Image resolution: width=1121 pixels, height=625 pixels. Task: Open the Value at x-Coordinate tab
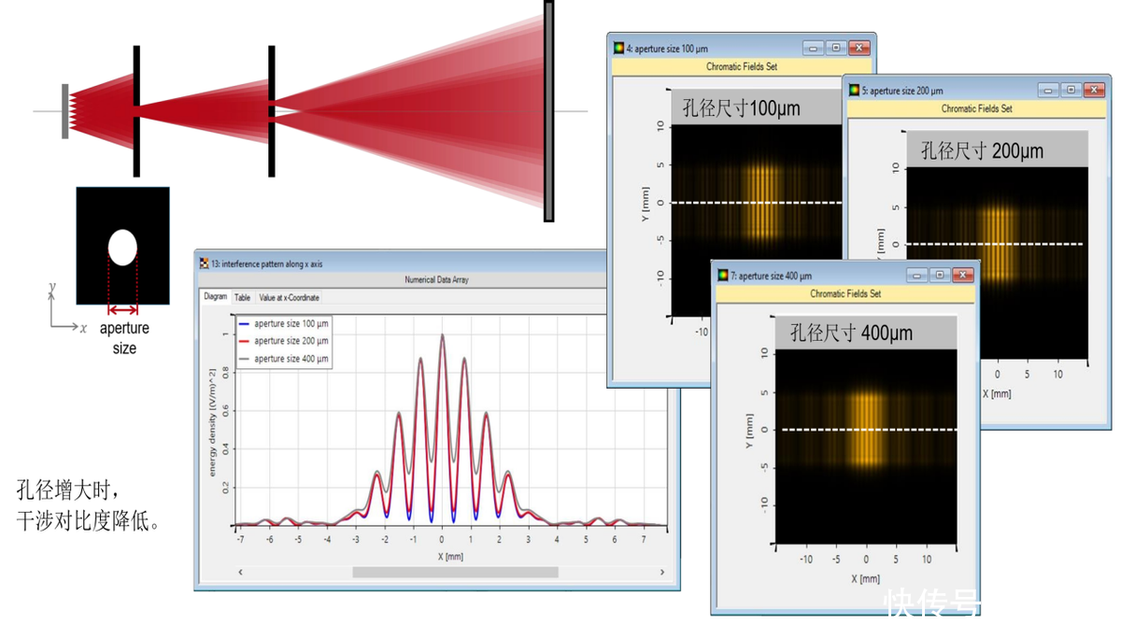coord(289,297)
